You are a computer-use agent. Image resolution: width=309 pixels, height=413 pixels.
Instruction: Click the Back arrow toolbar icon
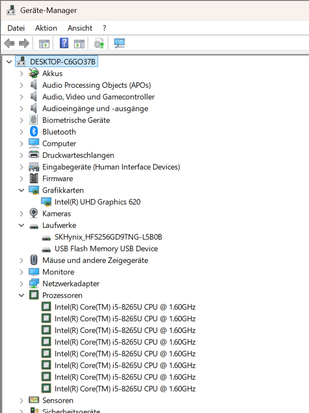[x=10, y=43]
